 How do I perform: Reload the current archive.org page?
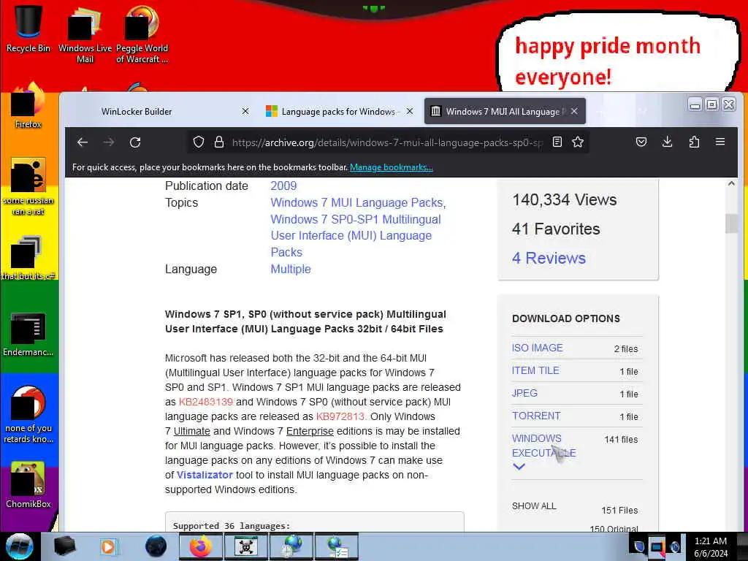135,142
